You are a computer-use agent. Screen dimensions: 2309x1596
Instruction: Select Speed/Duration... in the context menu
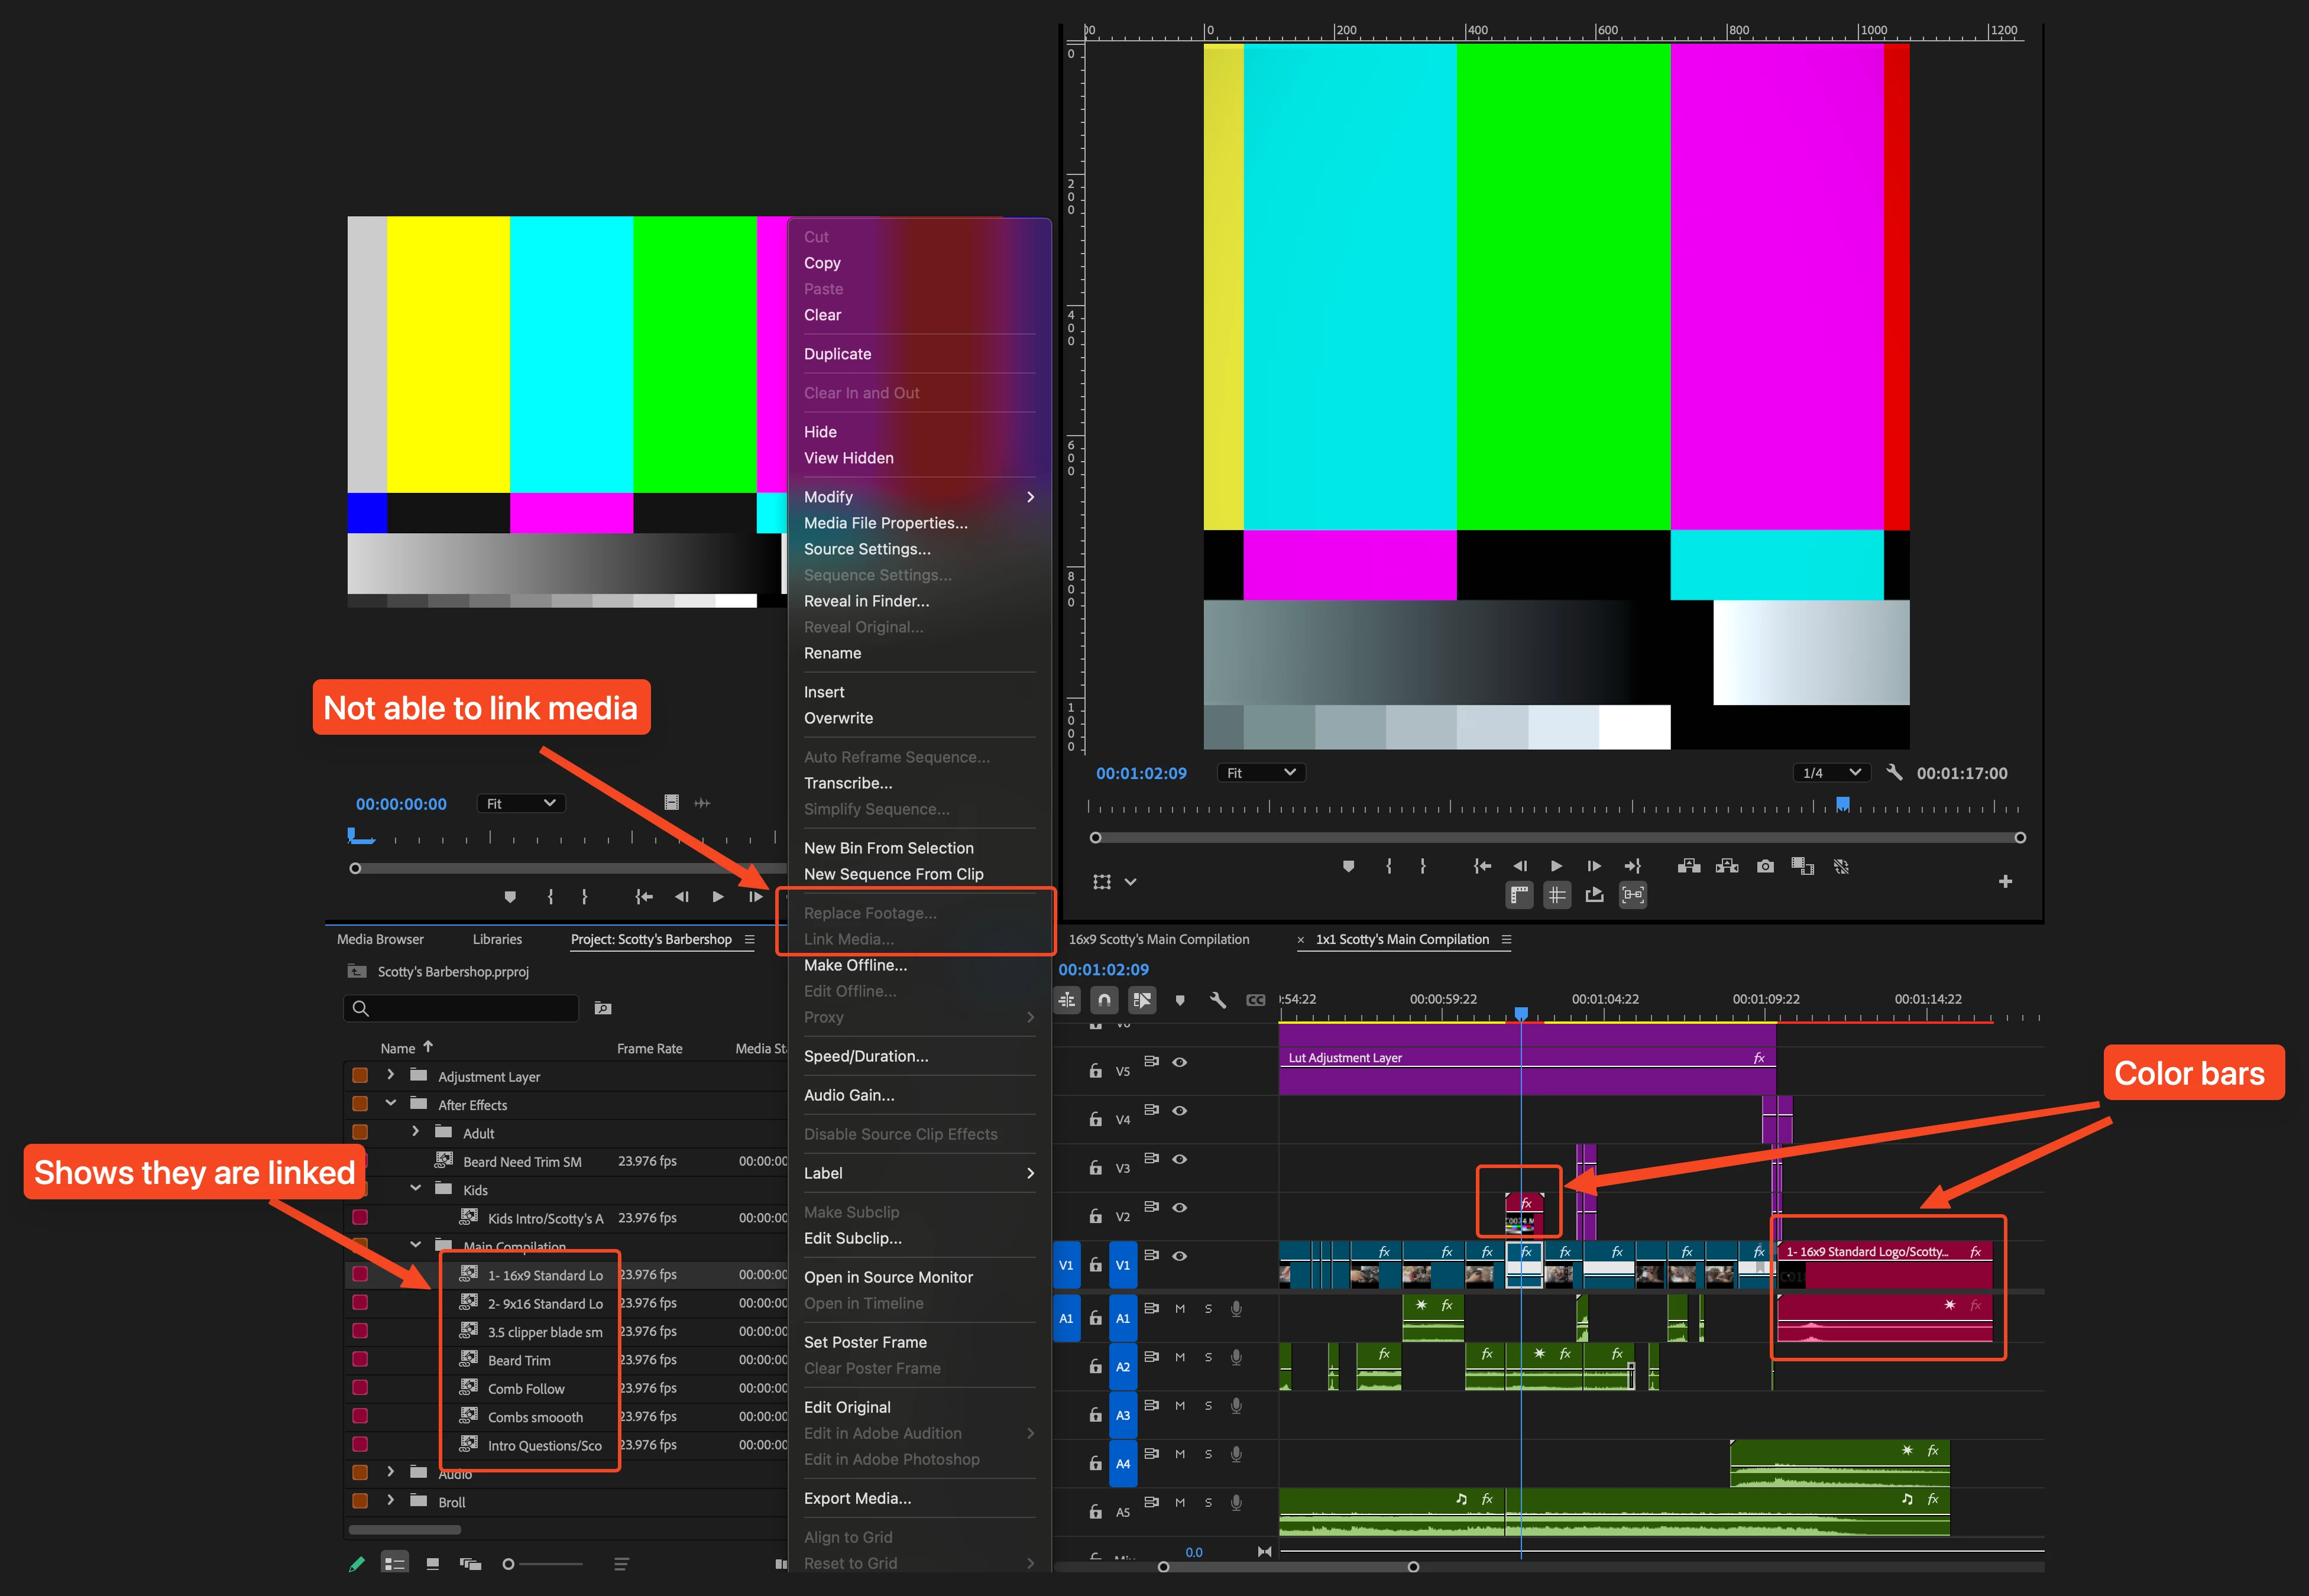pyautogui.click(x=865, y=1056)
